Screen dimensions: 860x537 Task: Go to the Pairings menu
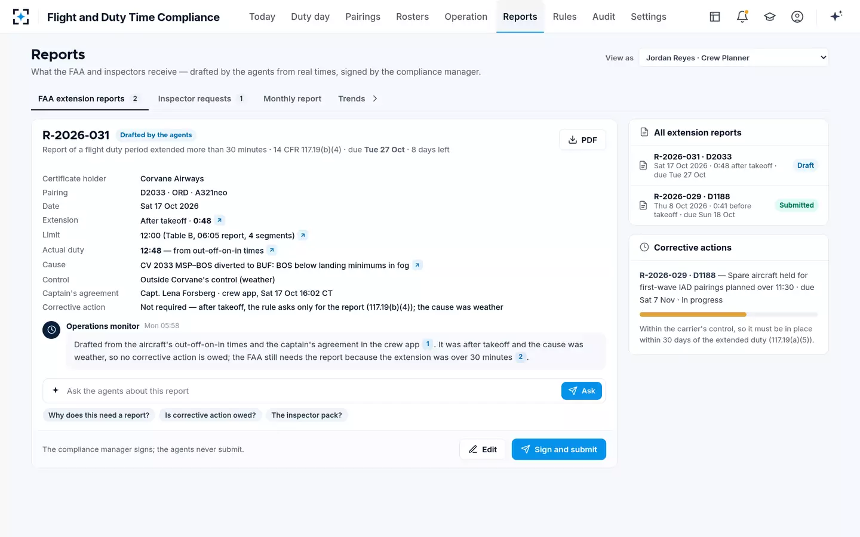click(363, 17)
